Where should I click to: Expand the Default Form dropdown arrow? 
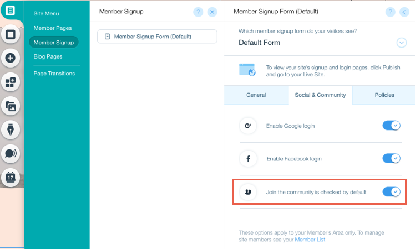pyautogui.click(x=402, y=43)
